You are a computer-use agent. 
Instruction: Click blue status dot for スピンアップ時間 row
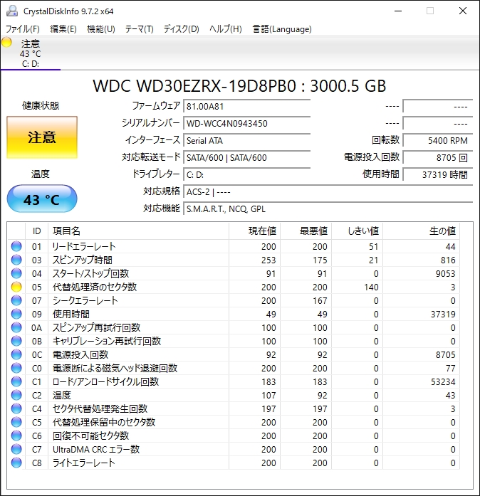(x=16, y=260)
